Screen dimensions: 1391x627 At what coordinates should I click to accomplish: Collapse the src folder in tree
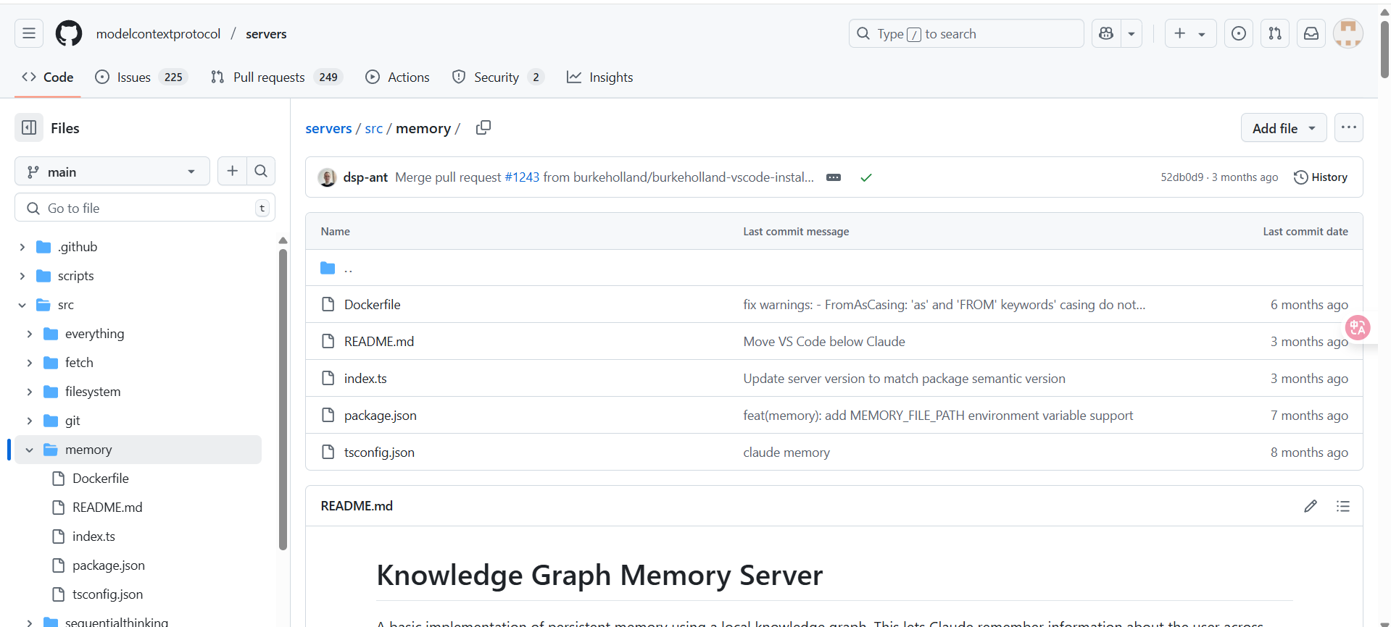click(x=22, y=305)
